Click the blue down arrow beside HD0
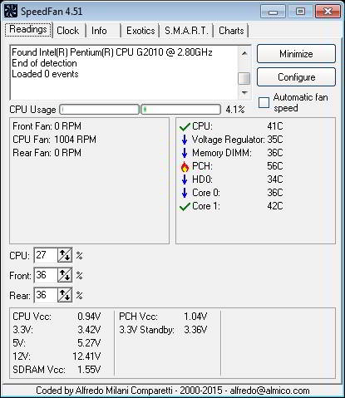 click(185, 179)
